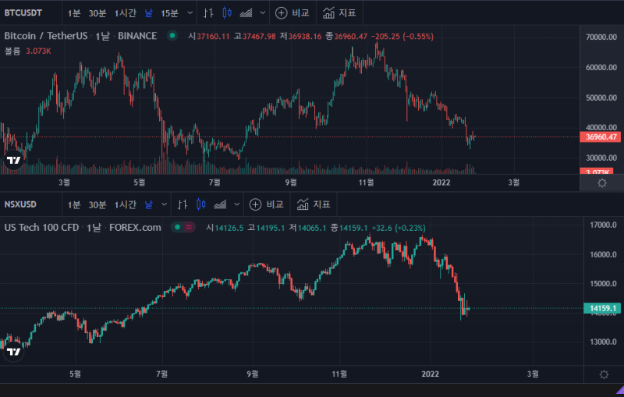Click the 36960.47 price label on the axis

(601, 136)
